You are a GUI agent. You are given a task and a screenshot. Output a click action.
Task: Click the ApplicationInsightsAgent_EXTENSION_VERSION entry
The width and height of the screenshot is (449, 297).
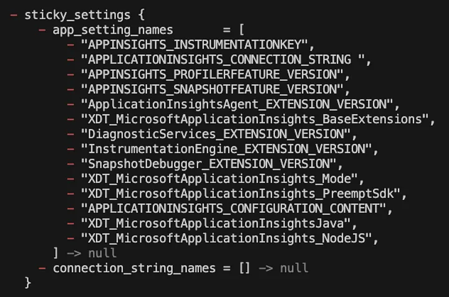click(237, 105)
